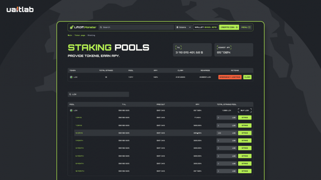Click the magnifier icon in pool search

70,94
